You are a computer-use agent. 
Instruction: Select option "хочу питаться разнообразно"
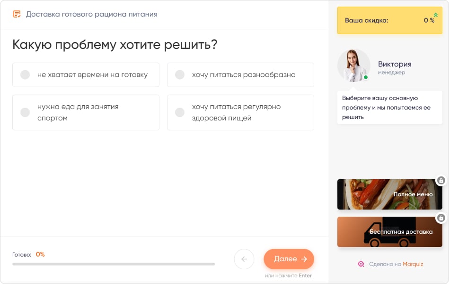pyautogui.click(x=240, y=75)
